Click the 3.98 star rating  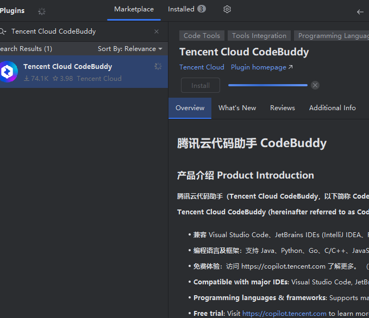[63, 79]
